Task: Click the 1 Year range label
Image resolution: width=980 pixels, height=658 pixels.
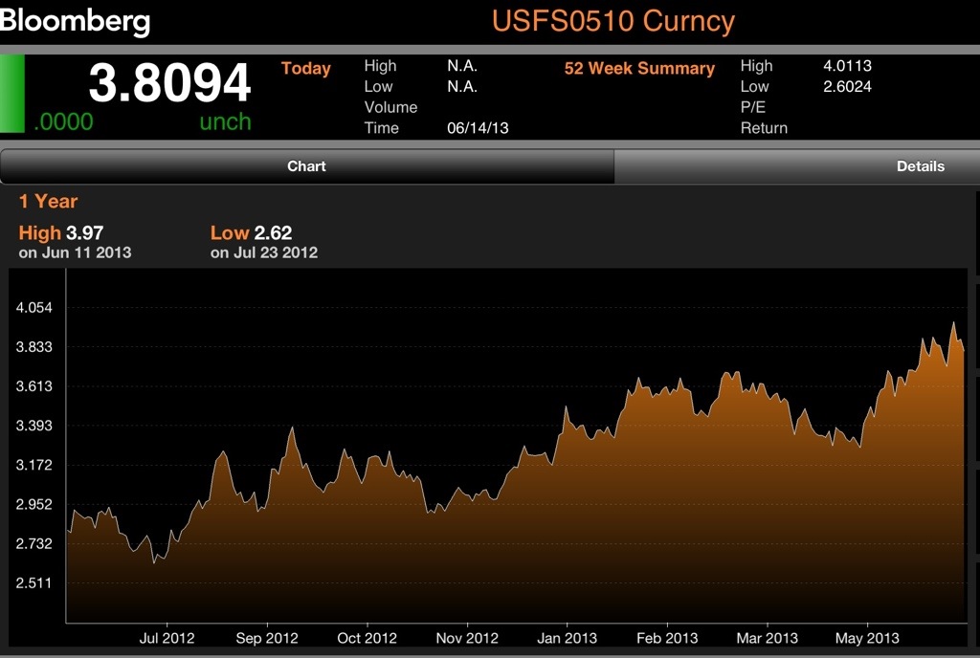Action: tap(48, 202)
